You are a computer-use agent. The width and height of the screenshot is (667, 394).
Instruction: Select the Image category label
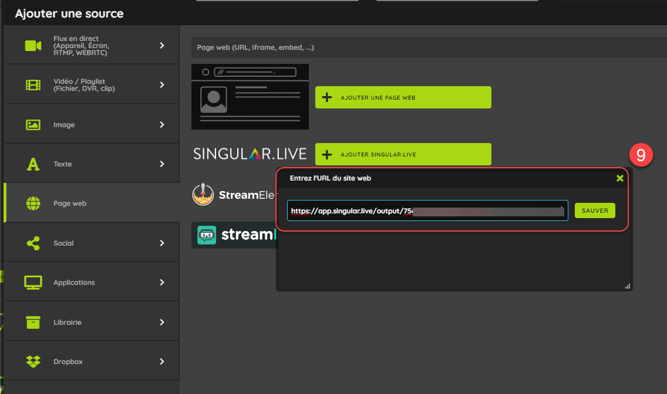point(64,125)
